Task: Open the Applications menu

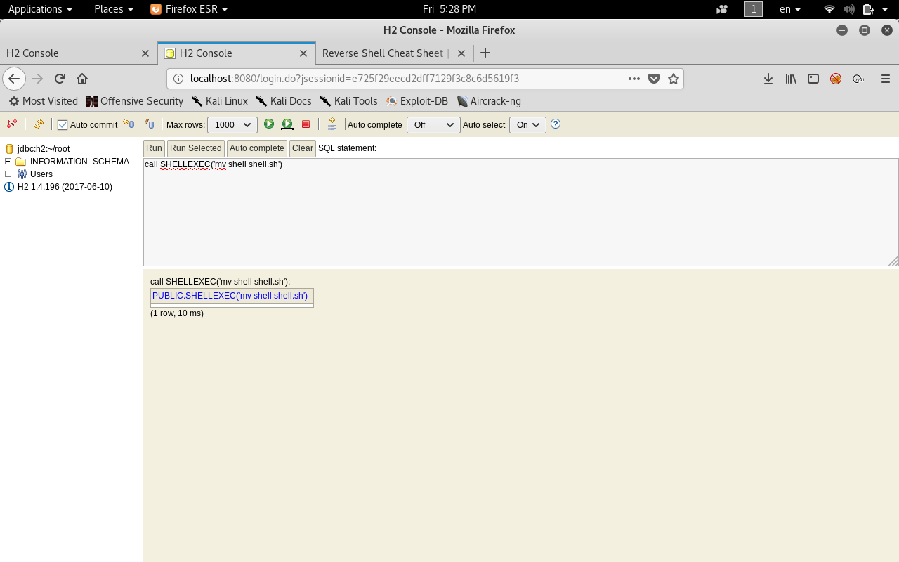Action: click(40, 9)
